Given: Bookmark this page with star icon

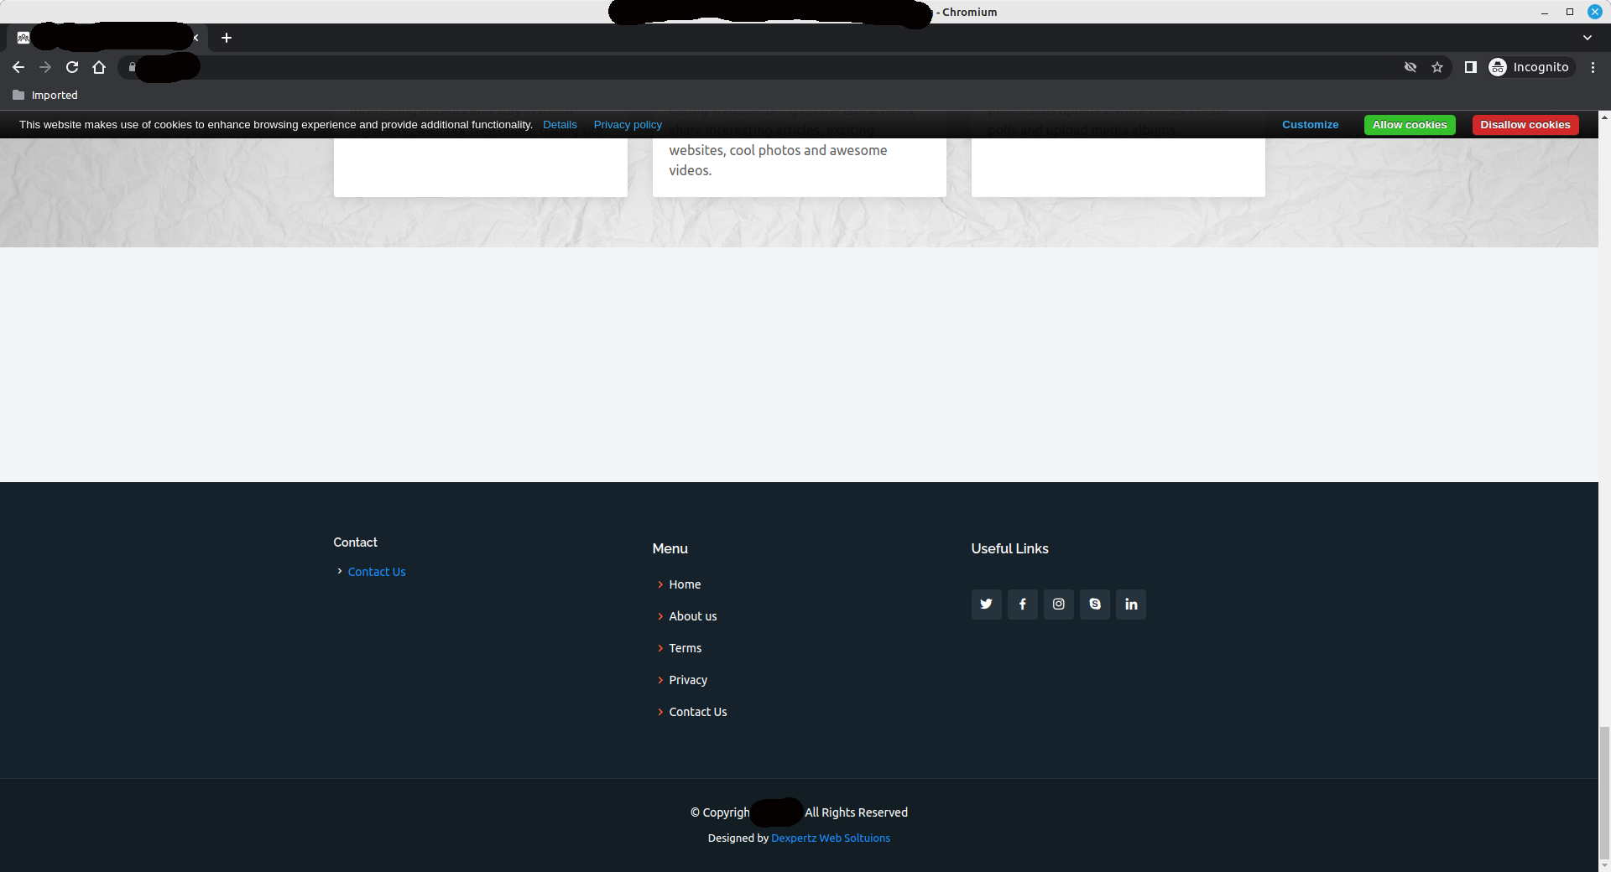Looking at the screenshot, I should coord(1437,67).
